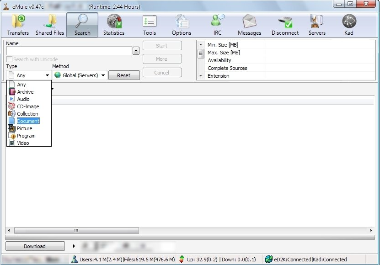Image resolution: width=380 pixels, height=265 pixels.
Task: Open the Messages view
Action: pyautogui.click(x=249, y=25)
